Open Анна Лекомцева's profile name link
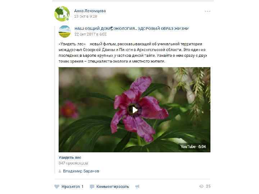Viewport: 259px width, 194px height. click(x=90, y=11)
